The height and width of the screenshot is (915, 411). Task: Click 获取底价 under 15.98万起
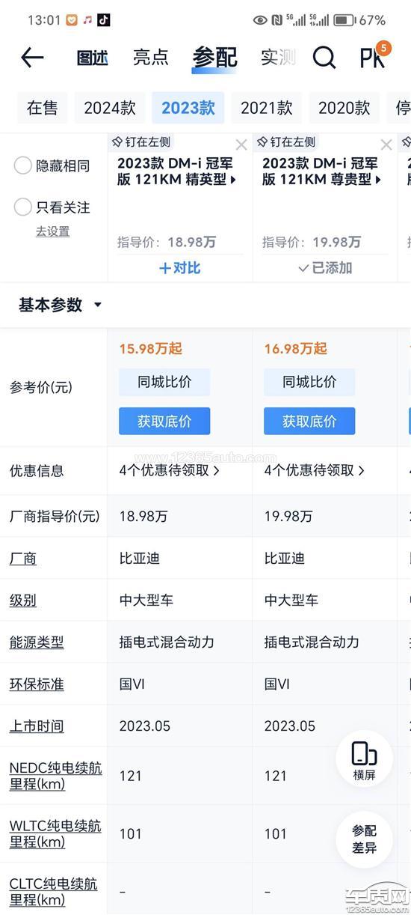[x=164, y=421]
